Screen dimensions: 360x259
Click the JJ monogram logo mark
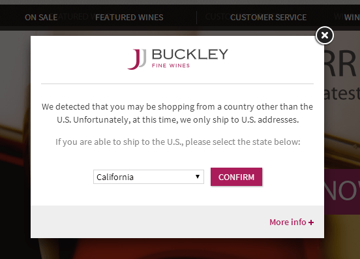click(137, 59)
